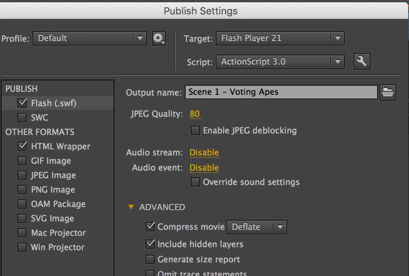Click the Audio event Disable link
The height and width of the screenshot is (276, 409).
[204, 168]
